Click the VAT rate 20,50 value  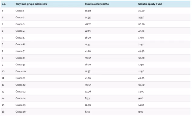click(141, 11)
